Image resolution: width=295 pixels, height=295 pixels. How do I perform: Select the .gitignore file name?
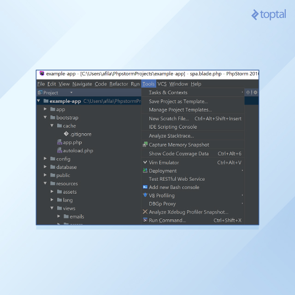(x=81, y=134)
